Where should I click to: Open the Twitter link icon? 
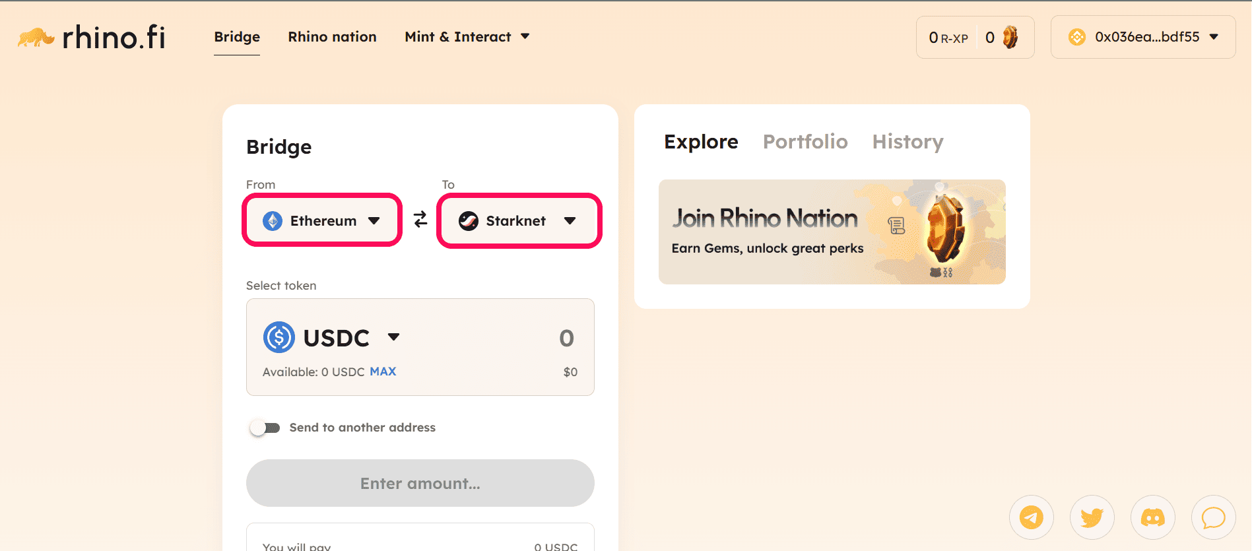coord(1092,517)
